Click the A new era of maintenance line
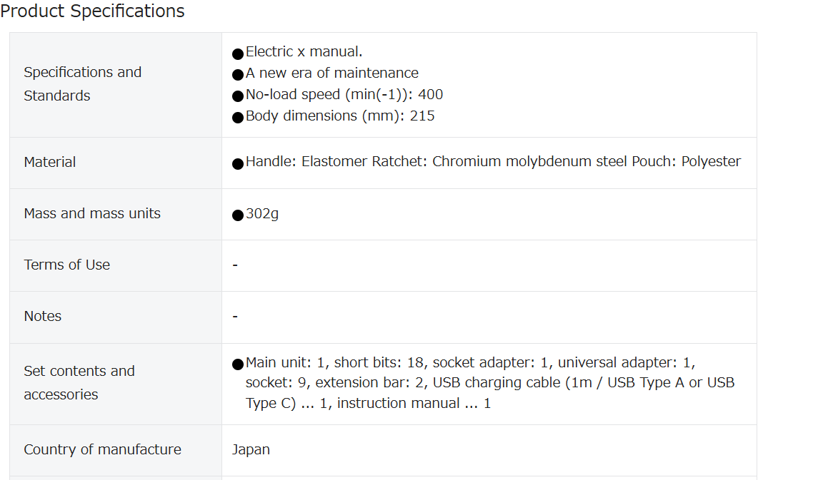 pyautogui.click(x=331, y=73)
